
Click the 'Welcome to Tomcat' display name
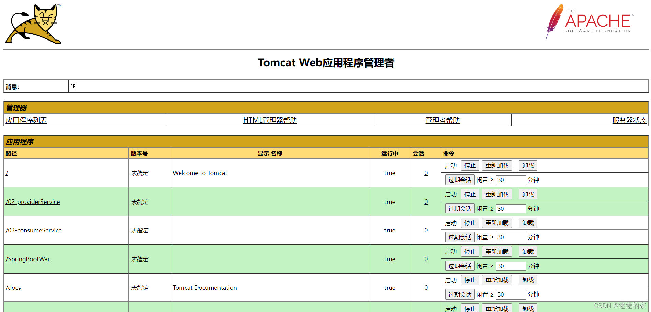pos(200,173)
